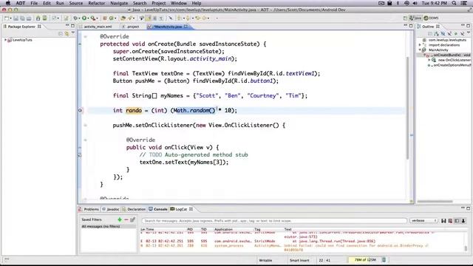Click the New file toolbar icon

7,18
